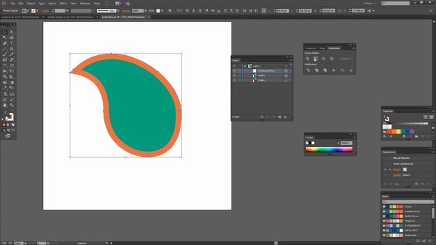Open the File menu
436x245 pixels.
(12, 3)
